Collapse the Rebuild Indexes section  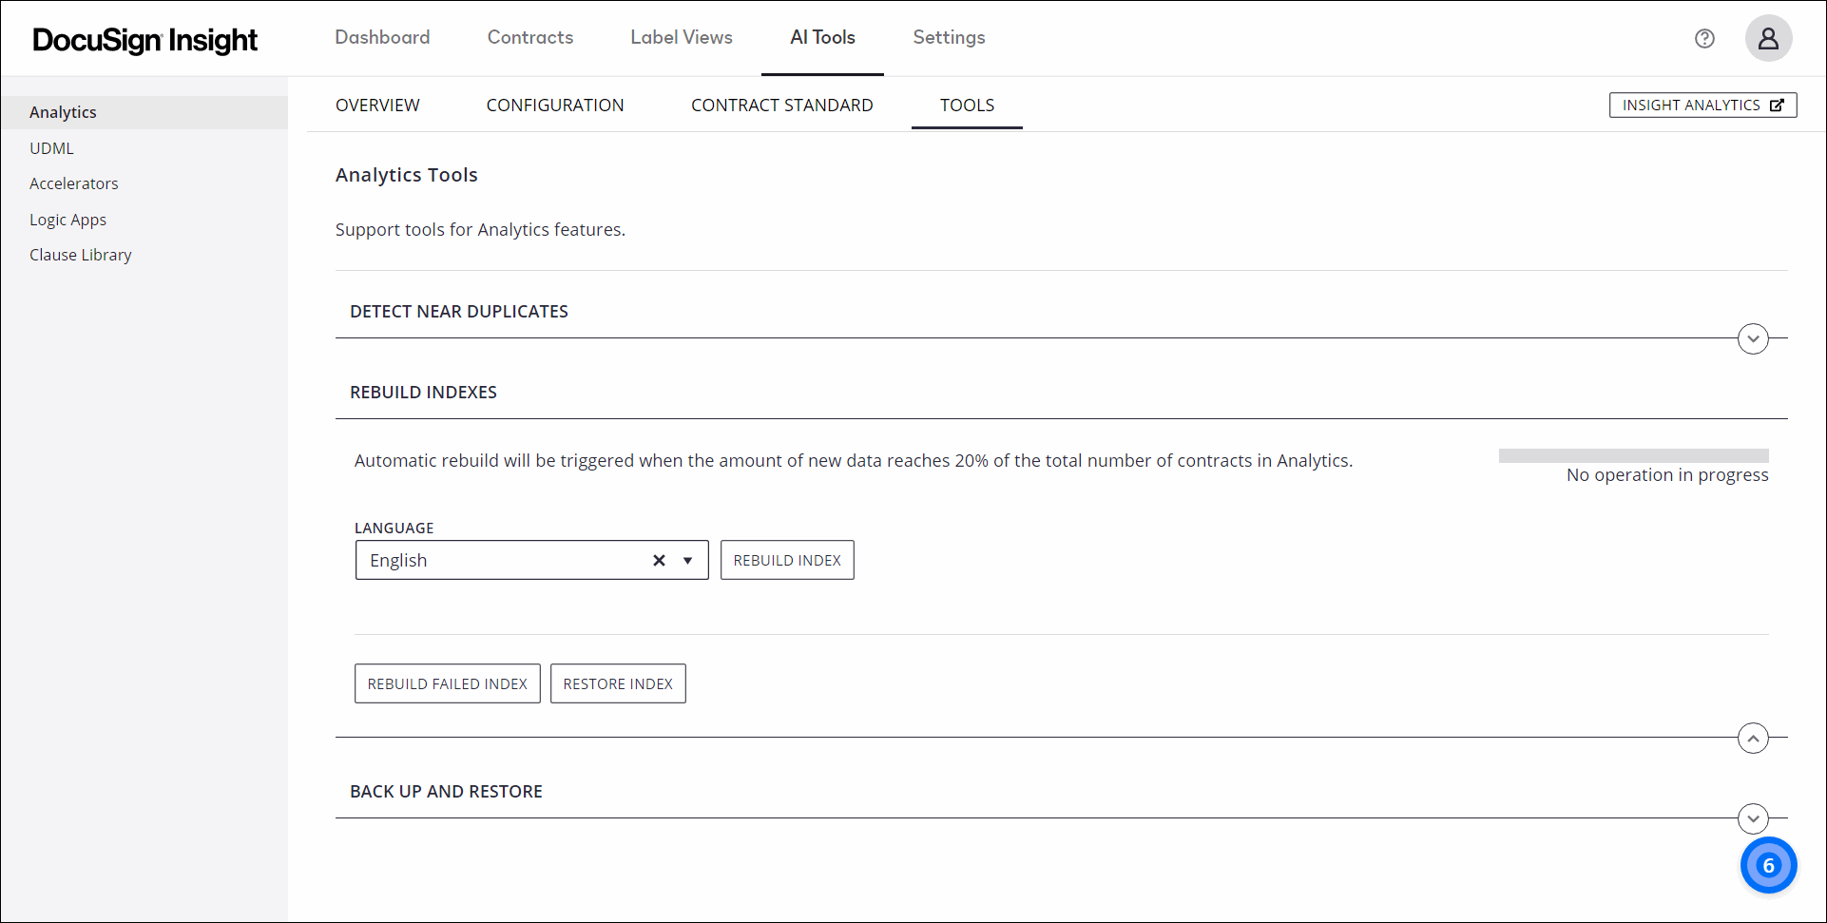(1753, 738)
